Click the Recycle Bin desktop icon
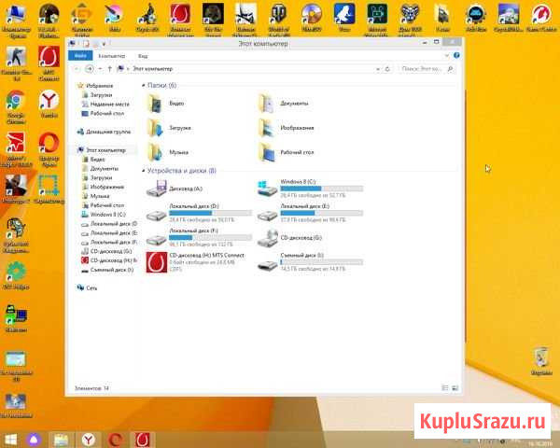The image size is (560, 448). [539, 358]
